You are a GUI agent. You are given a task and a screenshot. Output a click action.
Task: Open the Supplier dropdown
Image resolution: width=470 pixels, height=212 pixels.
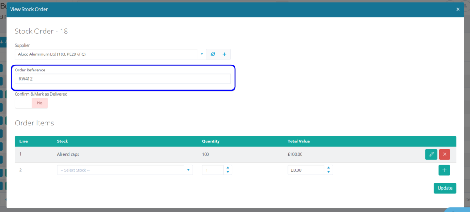110,54
